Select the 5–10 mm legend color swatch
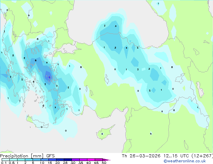Viewport: 213px width, 164px height. [37, 160]
